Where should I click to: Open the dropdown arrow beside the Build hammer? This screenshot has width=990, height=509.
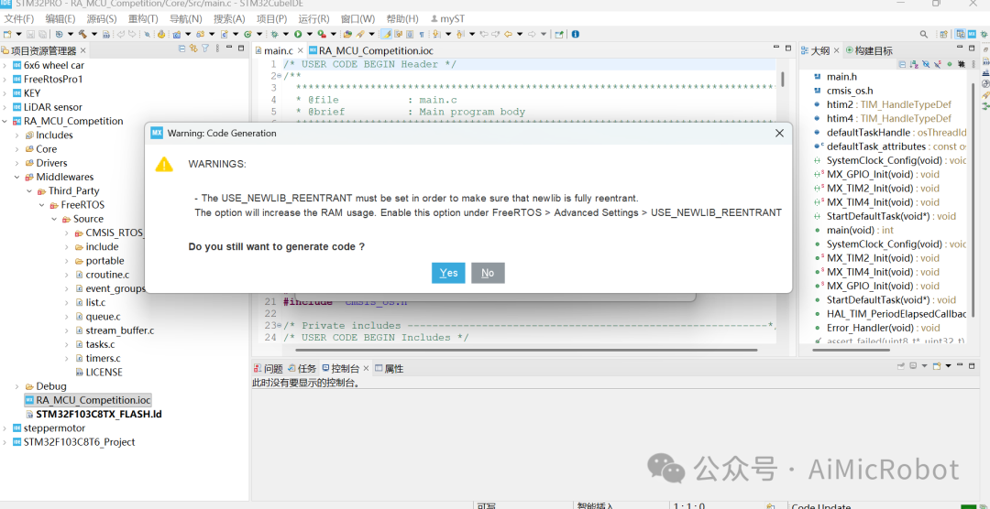point(94,34)
